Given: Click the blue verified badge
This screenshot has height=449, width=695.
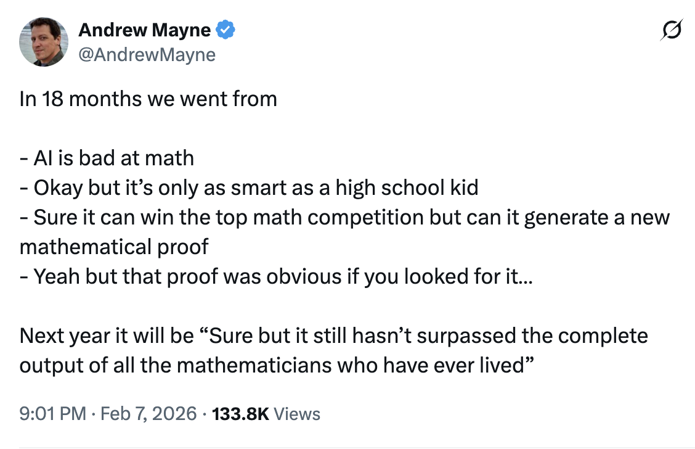Looking at the screenshot, I should pyautogui.click(x=226, y=30).
